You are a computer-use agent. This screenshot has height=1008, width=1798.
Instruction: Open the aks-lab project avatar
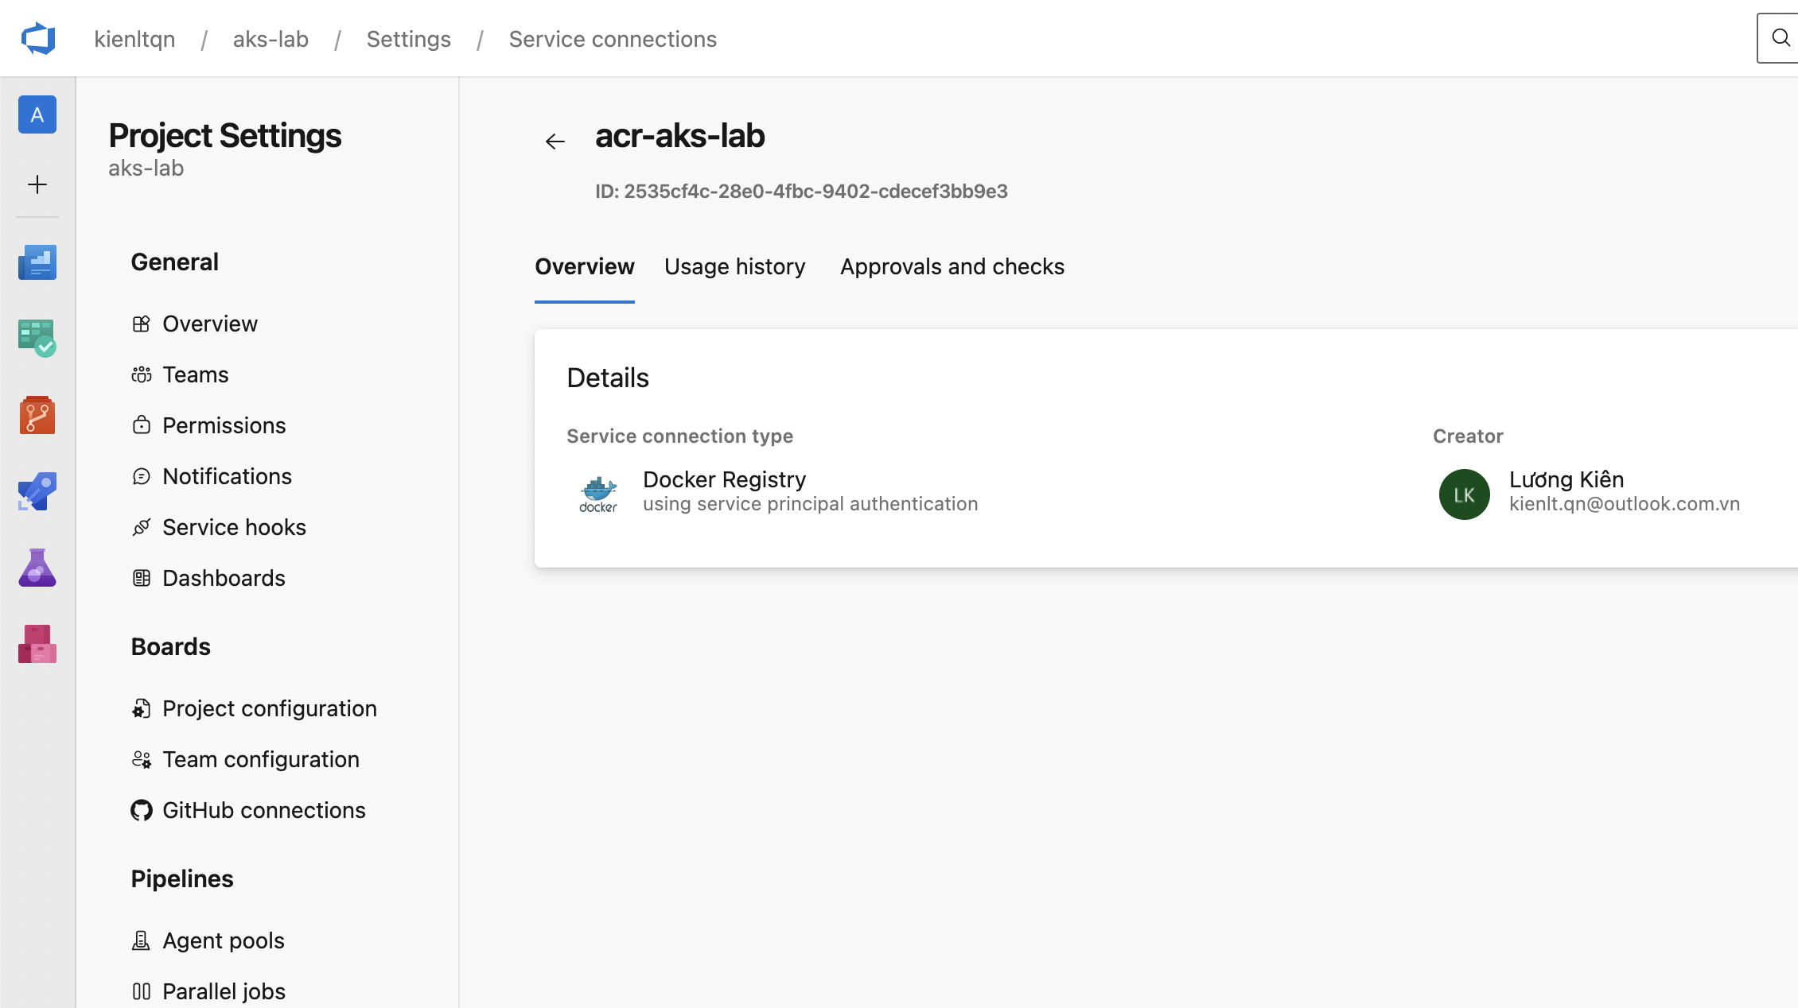point(37,114)
